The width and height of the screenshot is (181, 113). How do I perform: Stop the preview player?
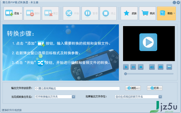pyautogui.click(x=141, y=67)
